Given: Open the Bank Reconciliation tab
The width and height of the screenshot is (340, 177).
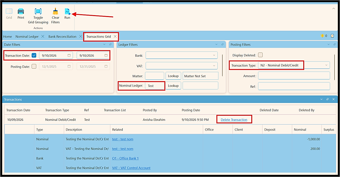Looking at the screenshot, I should pos(62,37).
